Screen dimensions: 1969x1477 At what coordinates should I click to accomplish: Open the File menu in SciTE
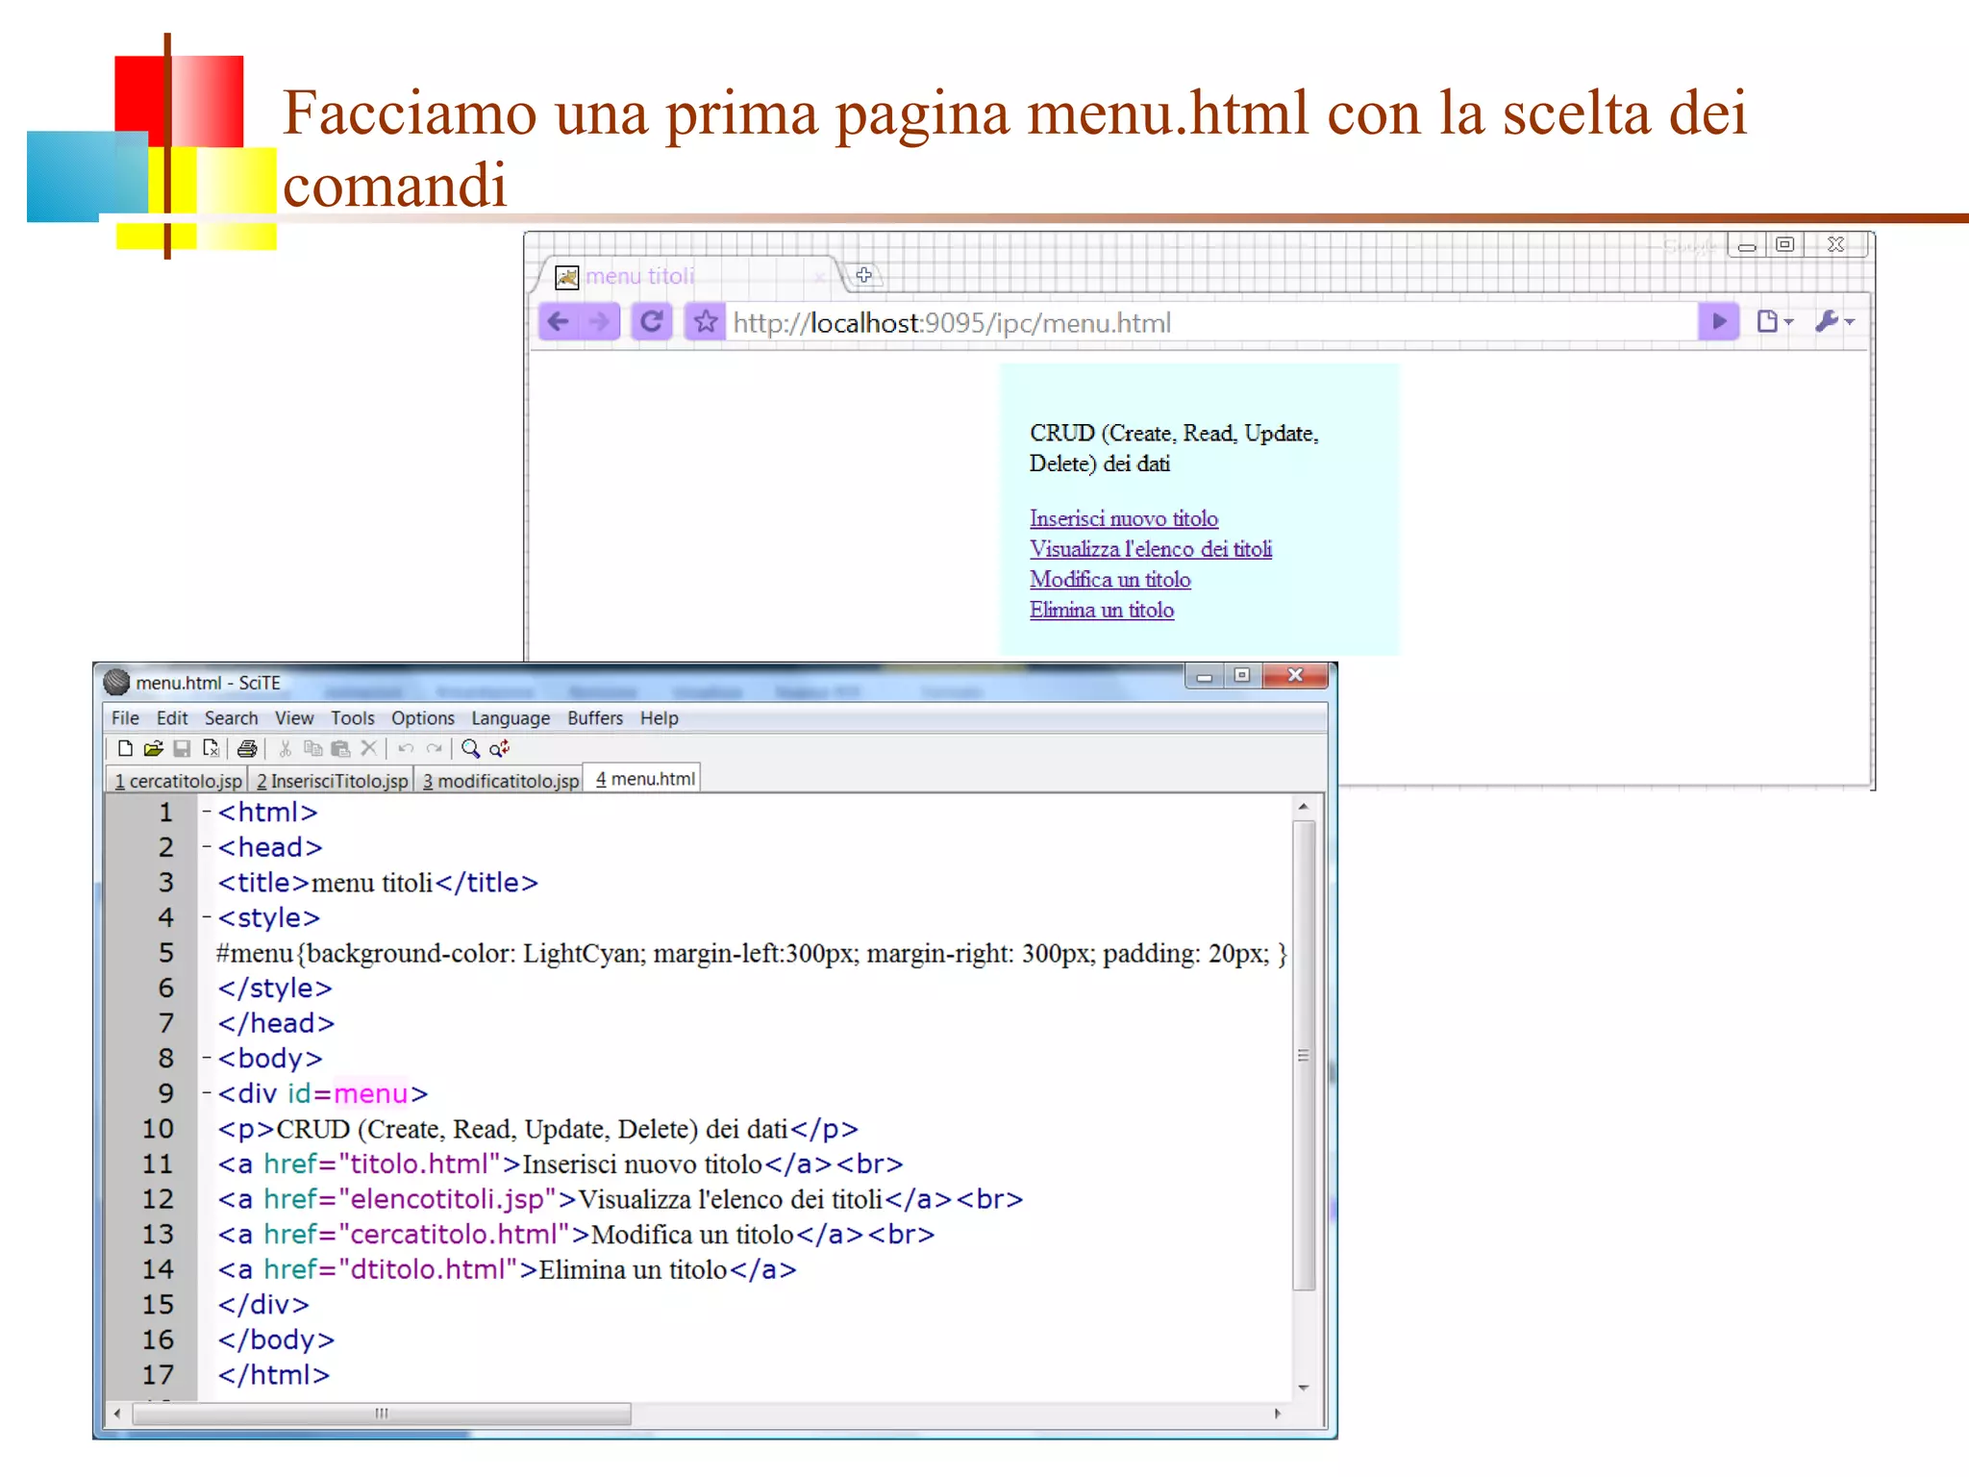click(125, 718)
